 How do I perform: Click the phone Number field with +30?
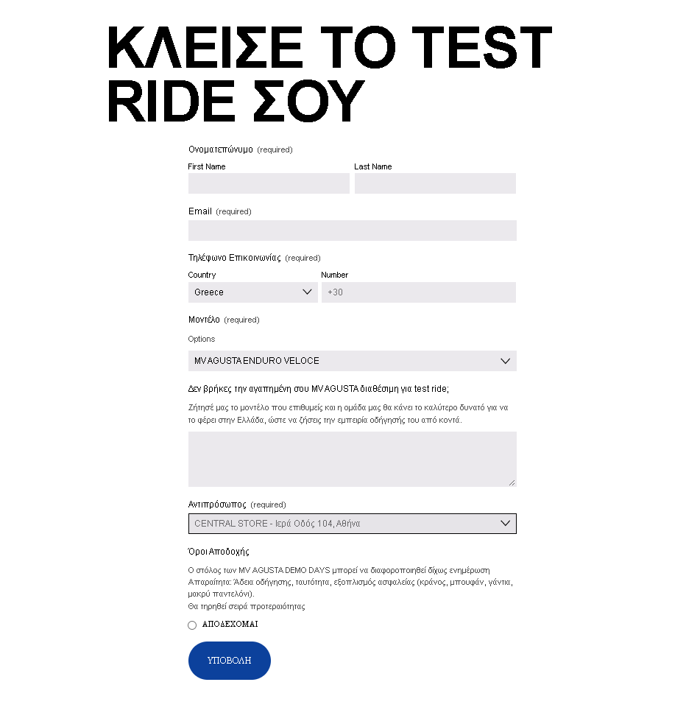click(x=418, y=292)
